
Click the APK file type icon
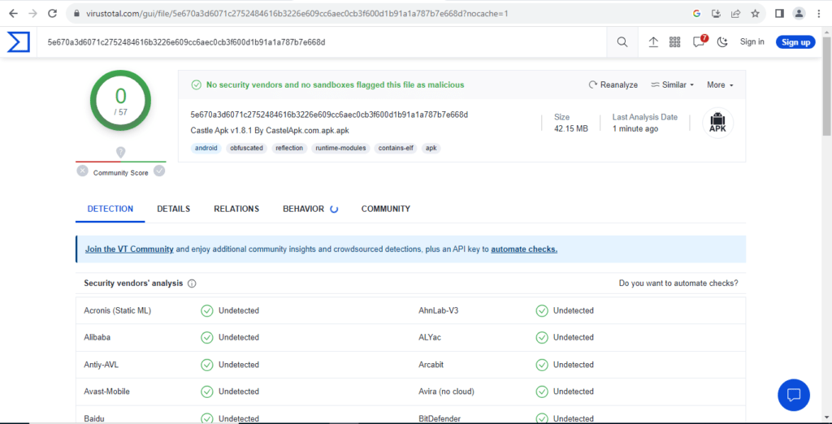[x=717, y=123]
